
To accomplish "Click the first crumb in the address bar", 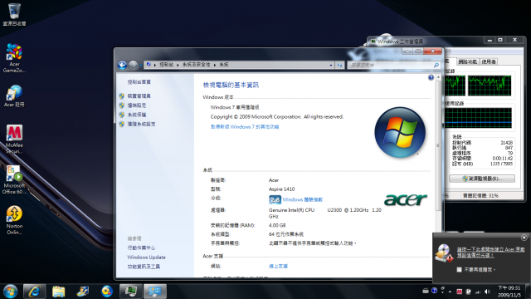I will point(166,65).
